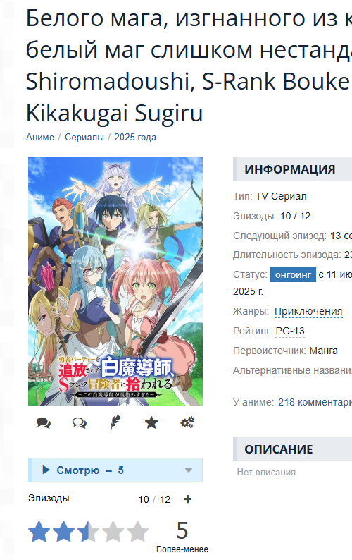The height and width of the screenshot is (560, 352).
Task: Click the PG-13 rating label
Action: click(x=290, y=331)
